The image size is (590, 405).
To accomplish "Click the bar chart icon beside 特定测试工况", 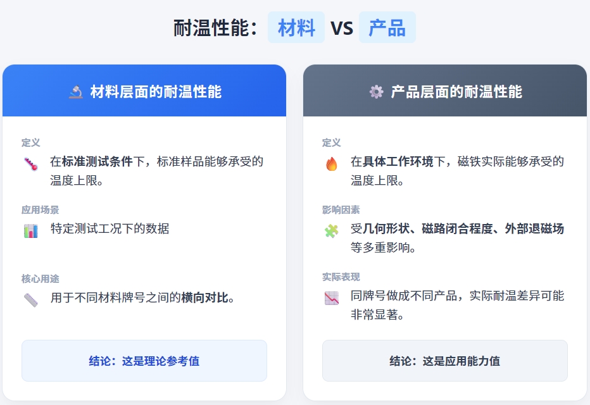I will [31, 230].
